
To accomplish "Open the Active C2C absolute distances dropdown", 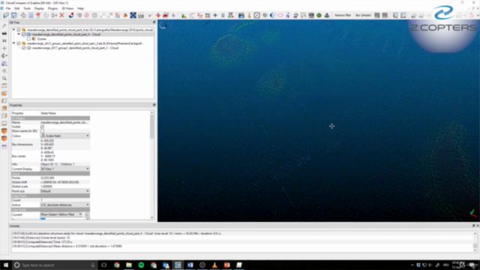I will tap(65, 205).
